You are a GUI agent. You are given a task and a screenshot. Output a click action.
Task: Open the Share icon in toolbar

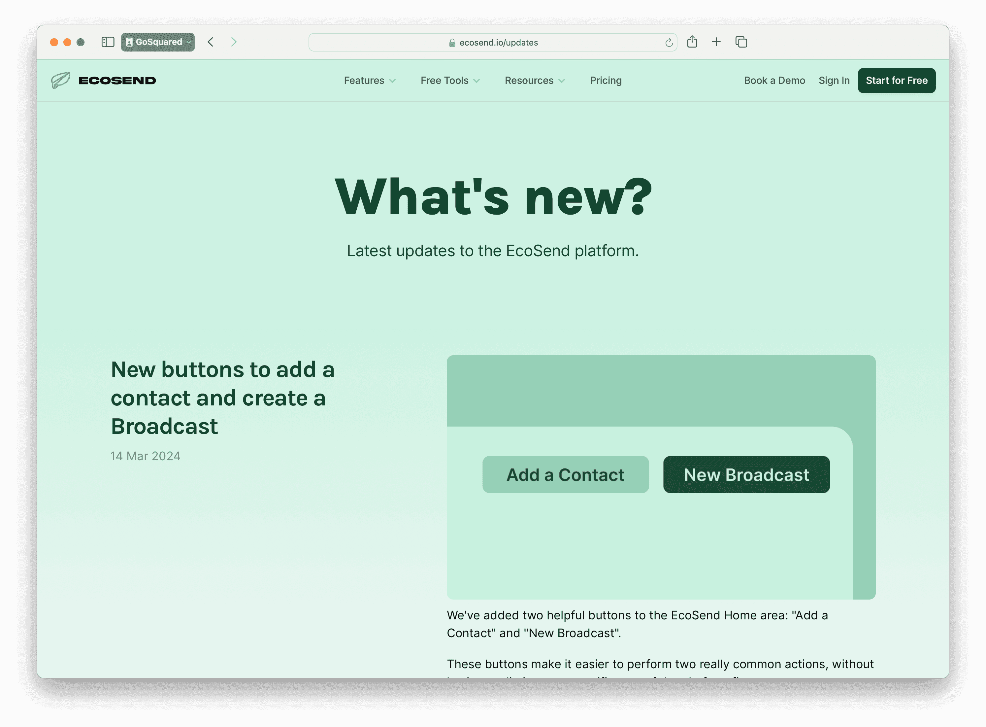click(x=692, y=42)
